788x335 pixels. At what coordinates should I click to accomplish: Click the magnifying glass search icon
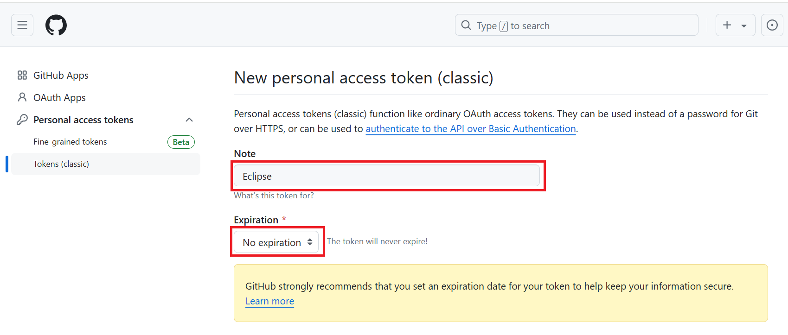click(x=466, y=25)
